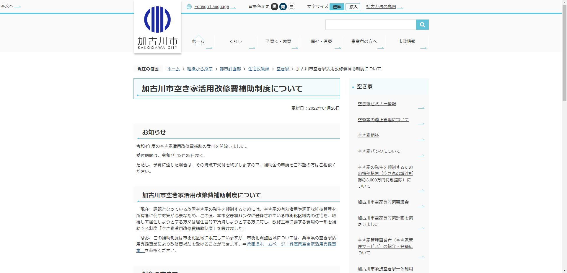Open the Foreign Language link
Viewport: 567px width, 273px height.
coord(211,7)
